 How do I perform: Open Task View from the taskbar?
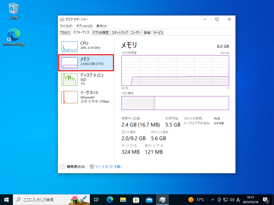coord(96,200)
